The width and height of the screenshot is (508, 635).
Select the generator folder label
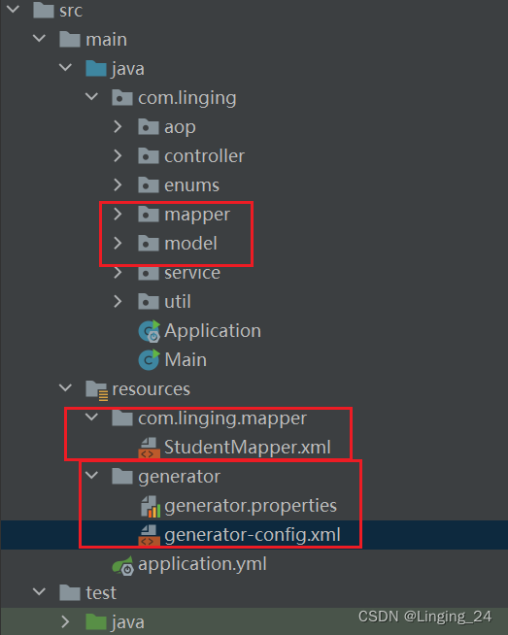pos(179,478)
